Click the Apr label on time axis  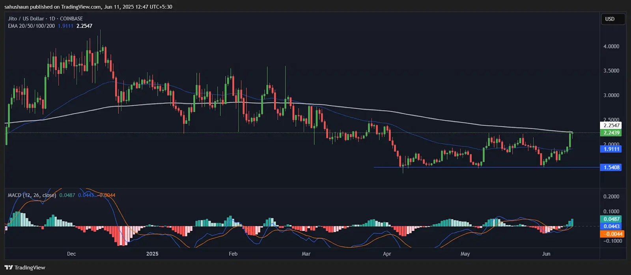(387, 254)
